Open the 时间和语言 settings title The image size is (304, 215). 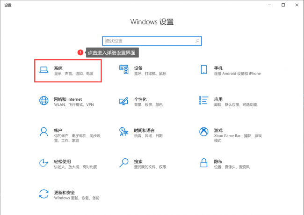pos(144,130)
